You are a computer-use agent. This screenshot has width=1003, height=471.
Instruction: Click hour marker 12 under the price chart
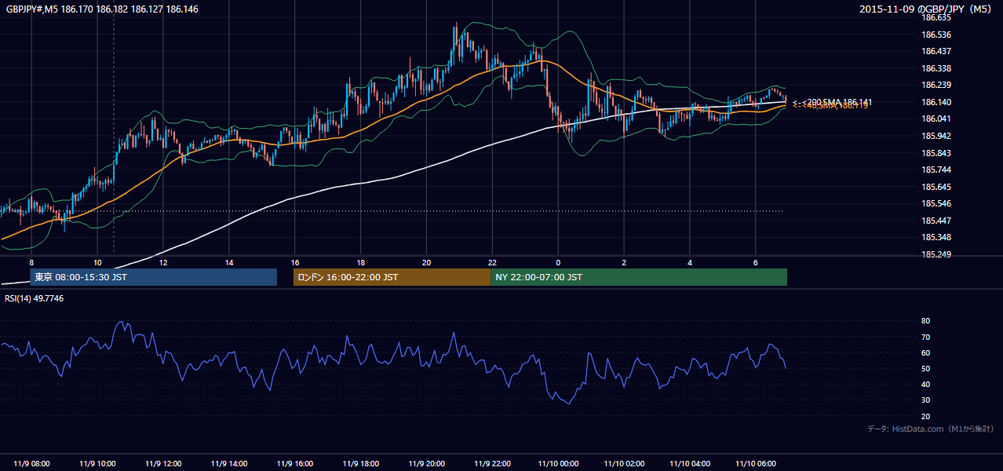pos(163,262)
